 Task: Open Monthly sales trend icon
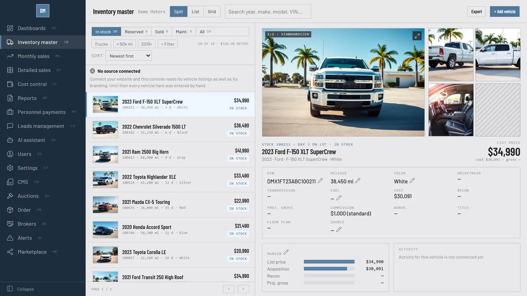[x=10, y=56]
